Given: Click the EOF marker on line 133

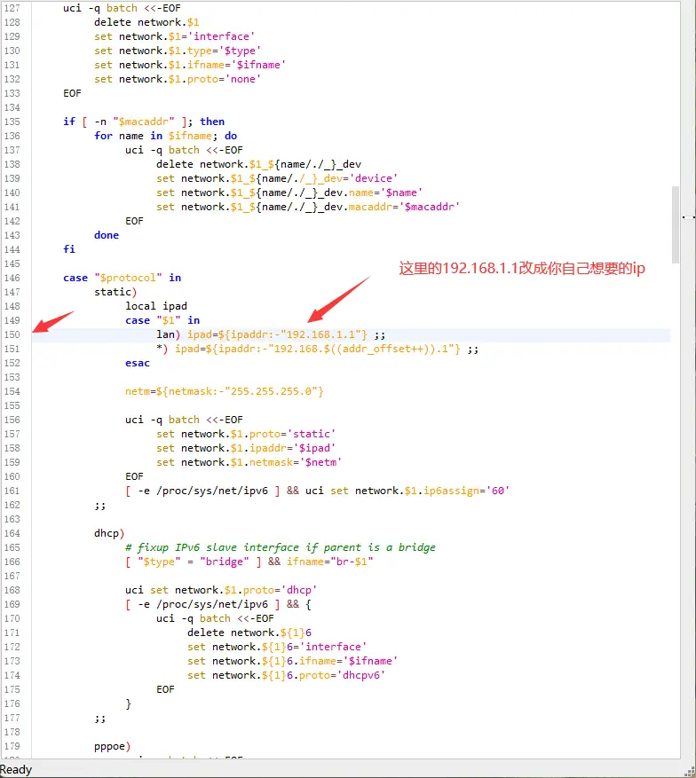Looking at the screenshot, I should point(72,94).
